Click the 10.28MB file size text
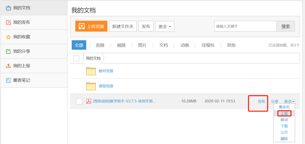The image size is (305, 144). click(189, 101)
